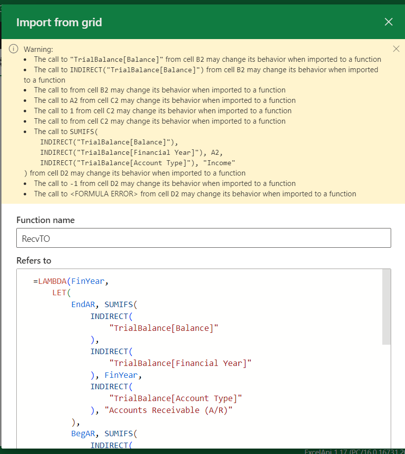
Task: Click the warning about 1 from cell C2
Action: click(163, 111)
